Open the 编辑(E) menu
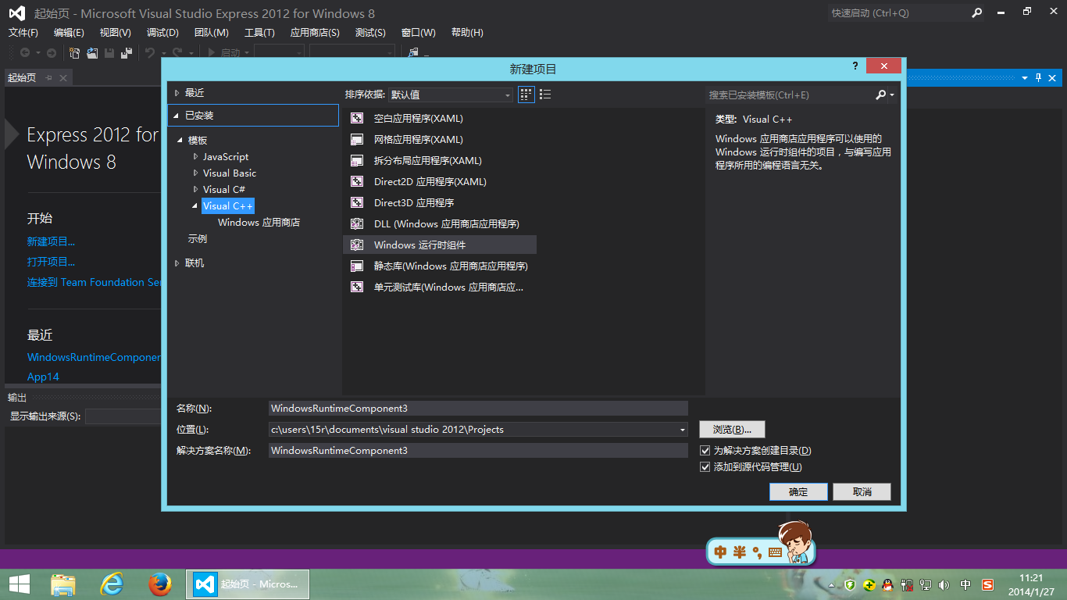 pos(69,32)
